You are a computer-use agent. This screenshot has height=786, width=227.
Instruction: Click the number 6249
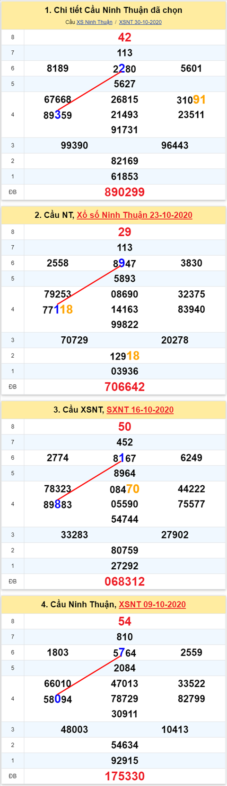point(192,458)
